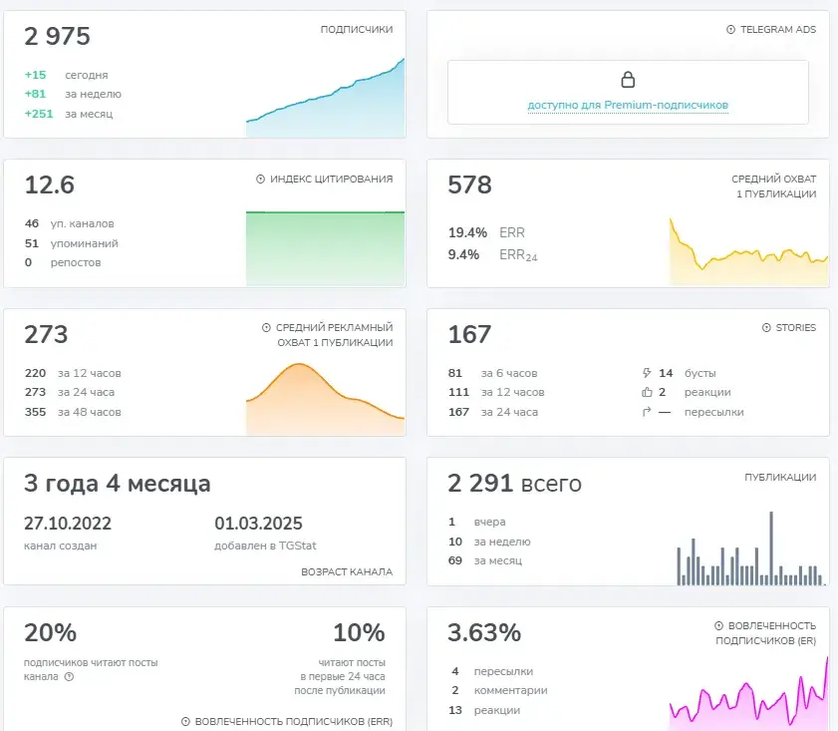Image resolution: width=838 pixels, height=731 pixels.
Task: Click the '69' за месяц publications value
Action: 455,560
